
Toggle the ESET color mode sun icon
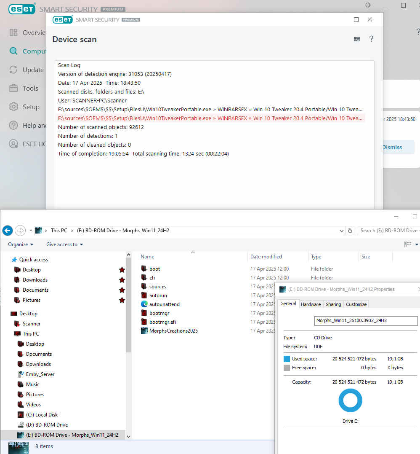[x=368, y=5]
